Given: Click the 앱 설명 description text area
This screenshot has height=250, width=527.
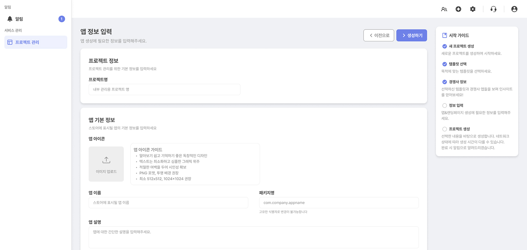Looking at the screenshot, I should coord(254,237).
